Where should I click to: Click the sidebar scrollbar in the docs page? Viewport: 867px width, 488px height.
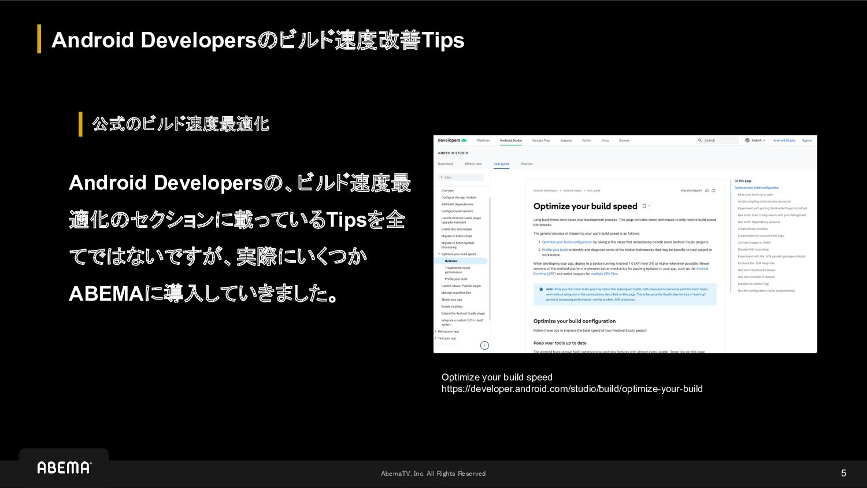(x=490, y=258)
